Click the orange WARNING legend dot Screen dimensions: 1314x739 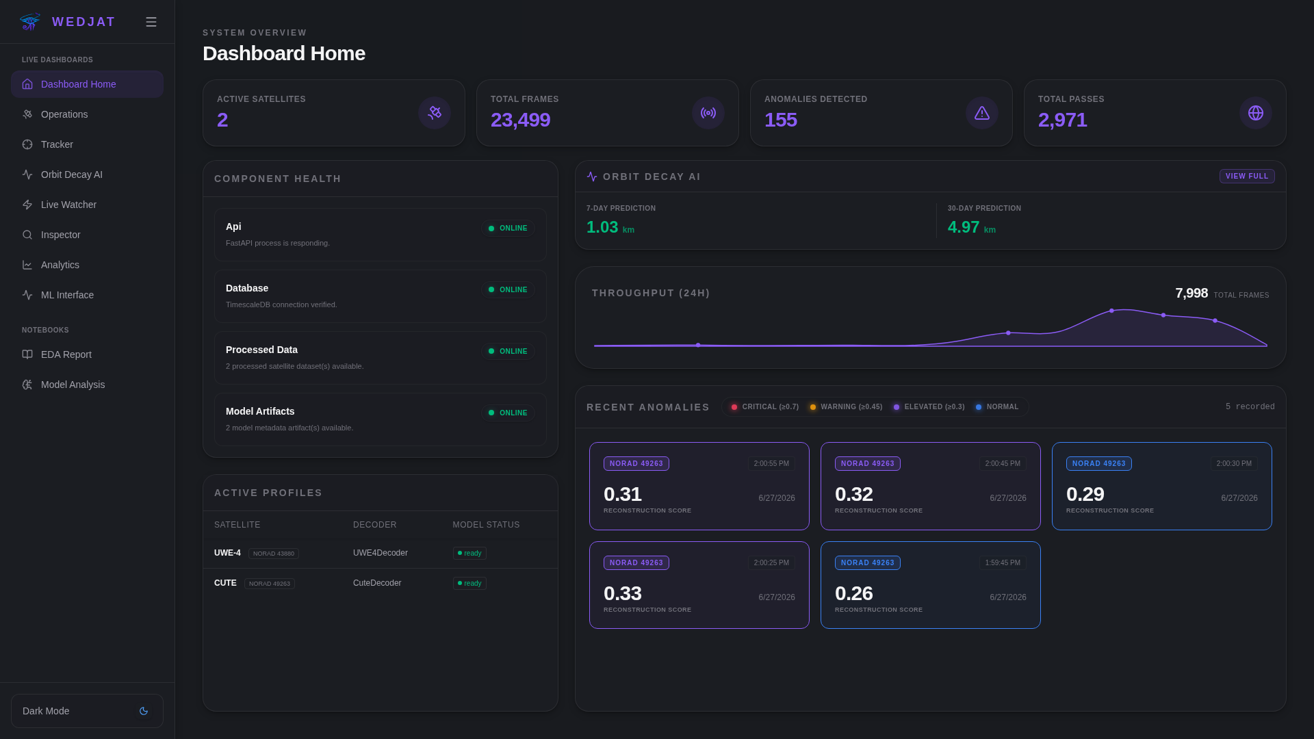coord(813,407)
